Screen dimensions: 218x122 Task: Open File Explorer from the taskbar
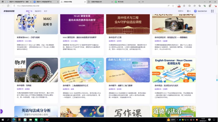30,120
